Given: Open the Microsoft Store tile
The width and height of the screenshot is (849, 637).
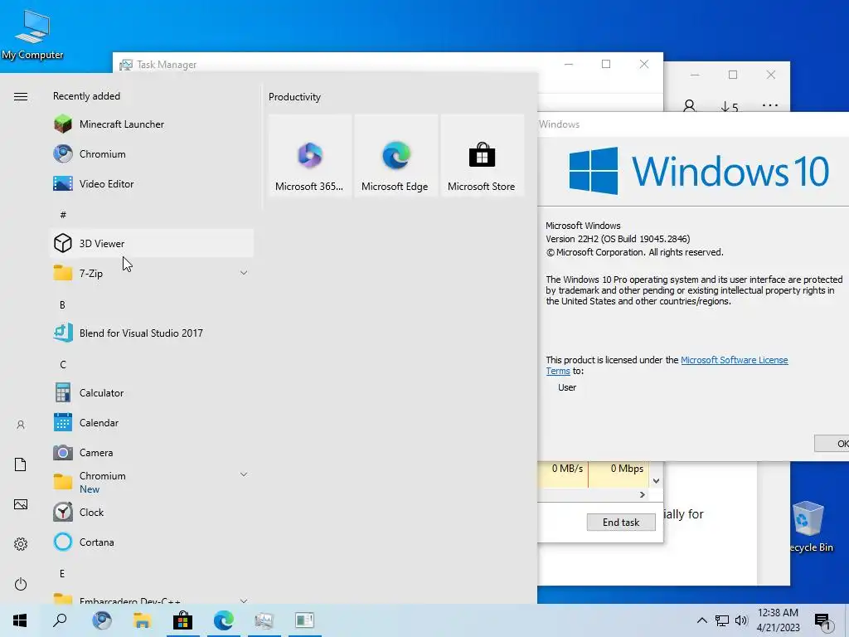Looking at the screenshot, I should [x=482, y=155].
